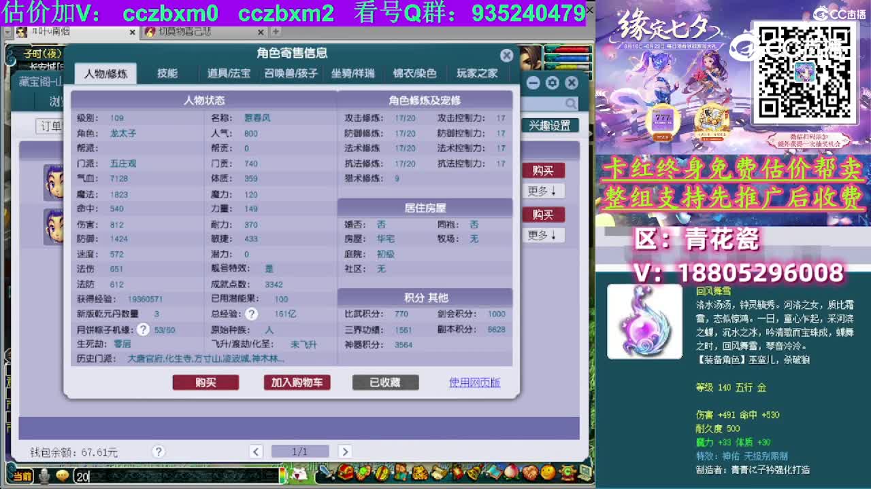Close the 角色寄售信息 dialog
Image resolution: width=871 pixels, height=489 pixels.
(x=506, y=55)
